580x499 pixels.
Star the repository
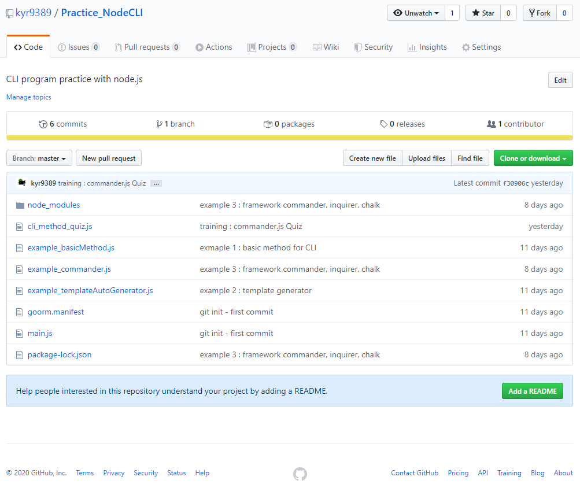pos(483,13)
